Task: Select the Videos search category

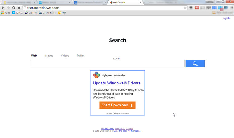Action: click(x=65, y=56)
